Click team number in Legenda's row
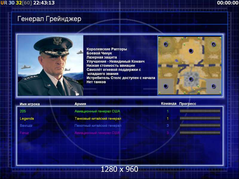The image size is (239, 179). [168, 118]
